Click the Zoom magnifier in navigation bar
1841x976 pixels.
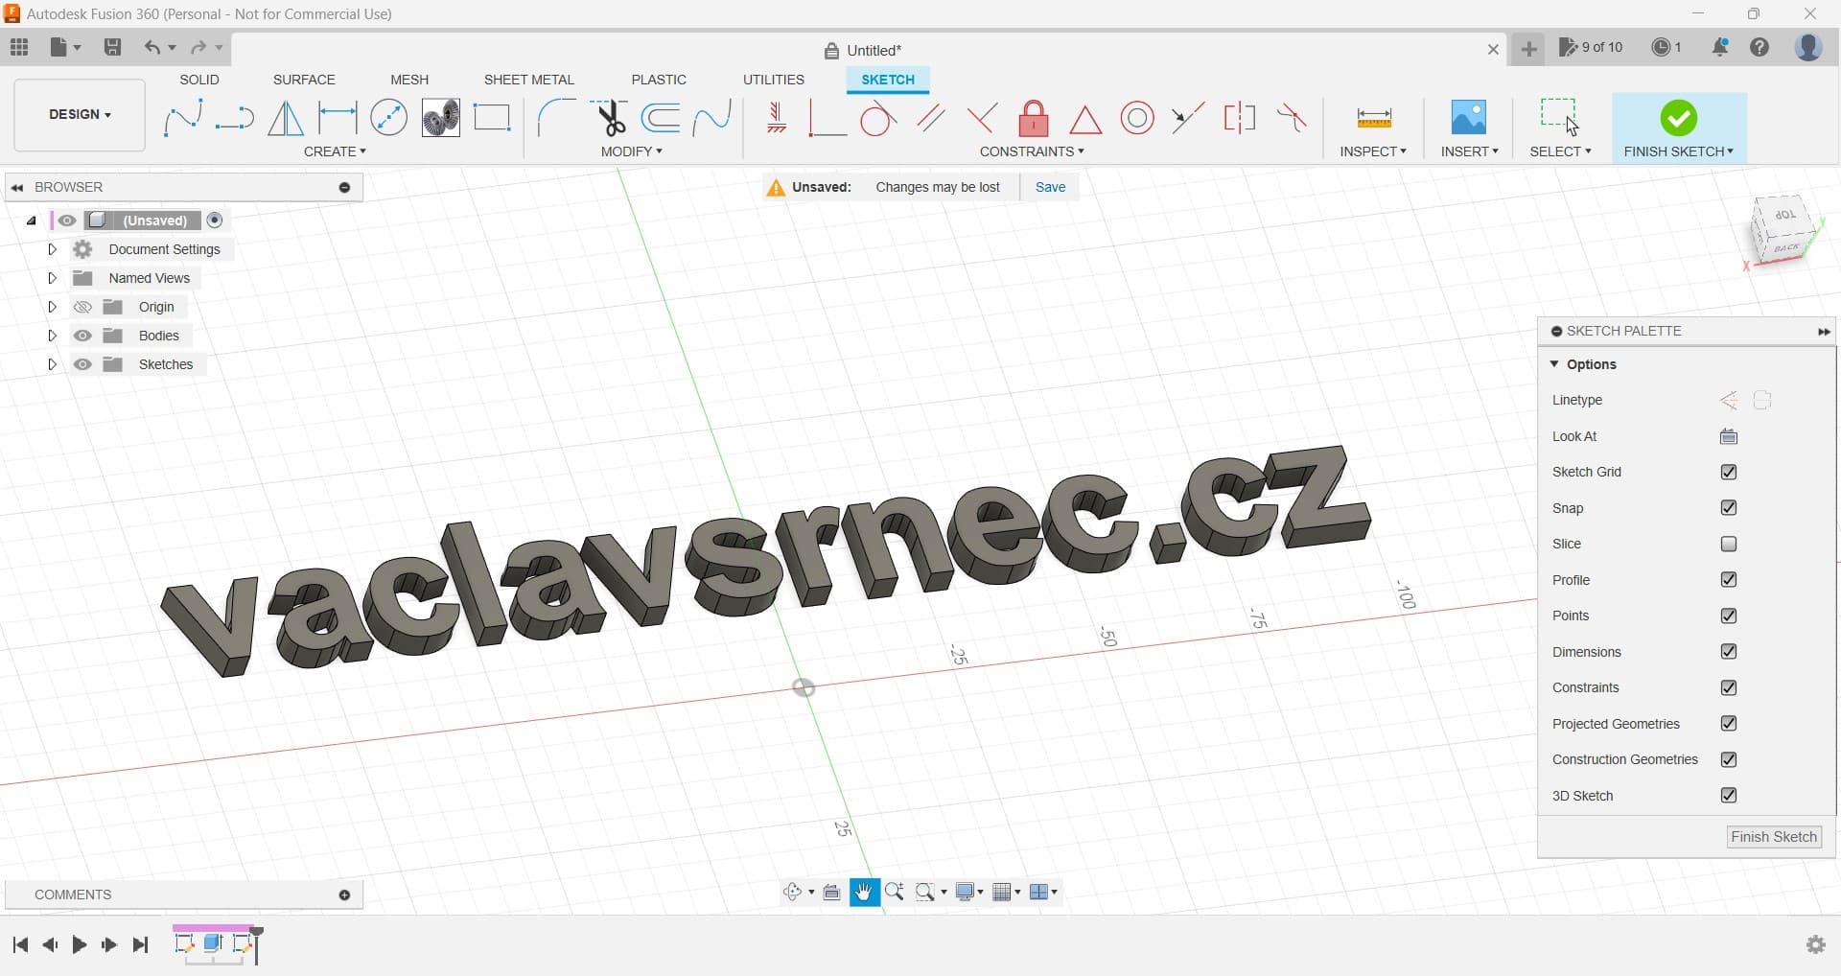pyautogui.click(x=895, y=892)
